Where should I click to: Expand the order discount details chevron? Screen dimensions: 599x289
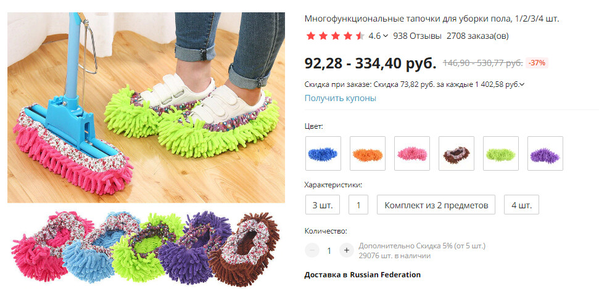tap(522, 84)
